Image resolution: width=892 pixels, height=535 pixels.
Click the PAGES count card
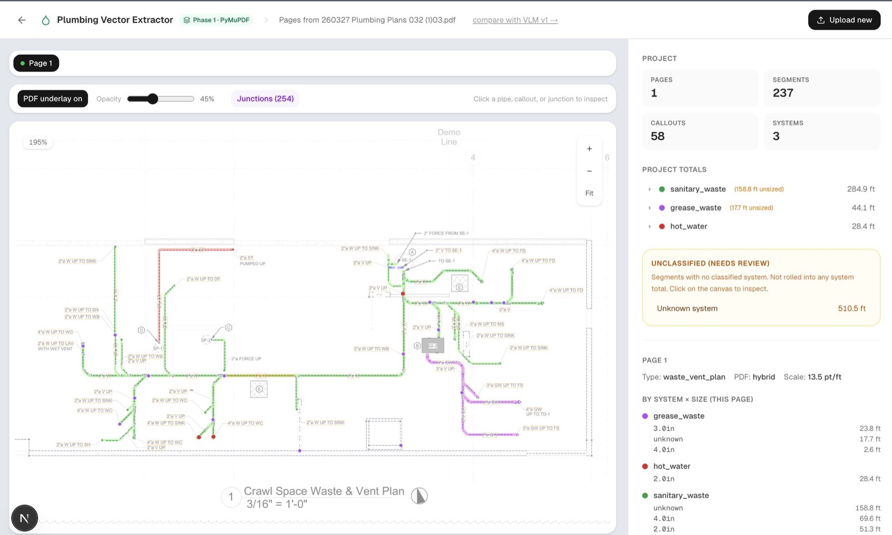click(700, 87)
